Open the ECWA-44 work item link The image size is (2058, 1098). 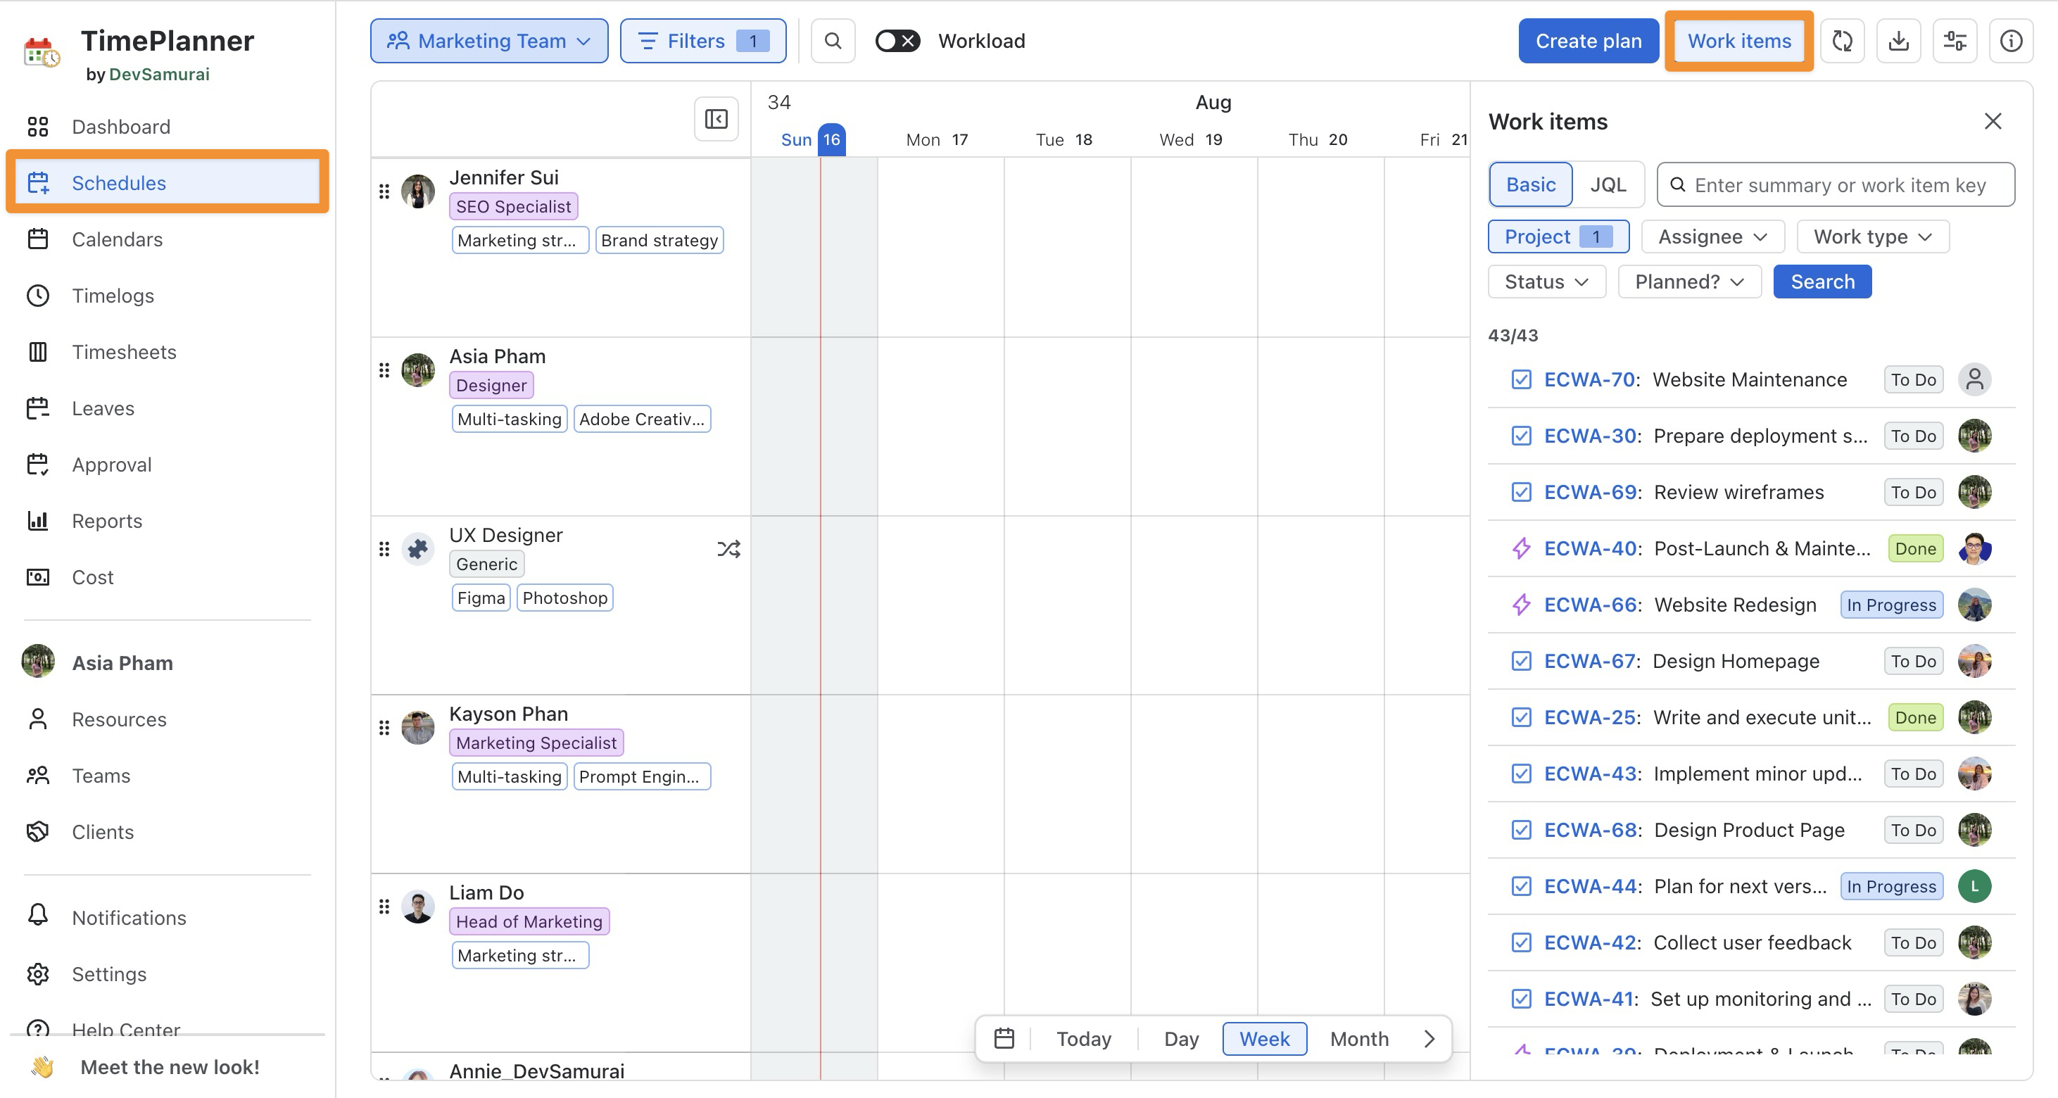pos(1591,886)
